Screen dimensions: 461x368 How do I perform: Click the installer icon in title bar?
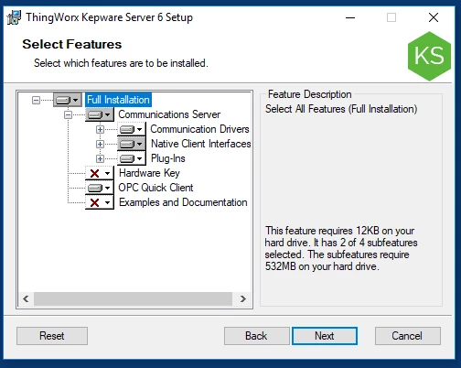point(14,17)
